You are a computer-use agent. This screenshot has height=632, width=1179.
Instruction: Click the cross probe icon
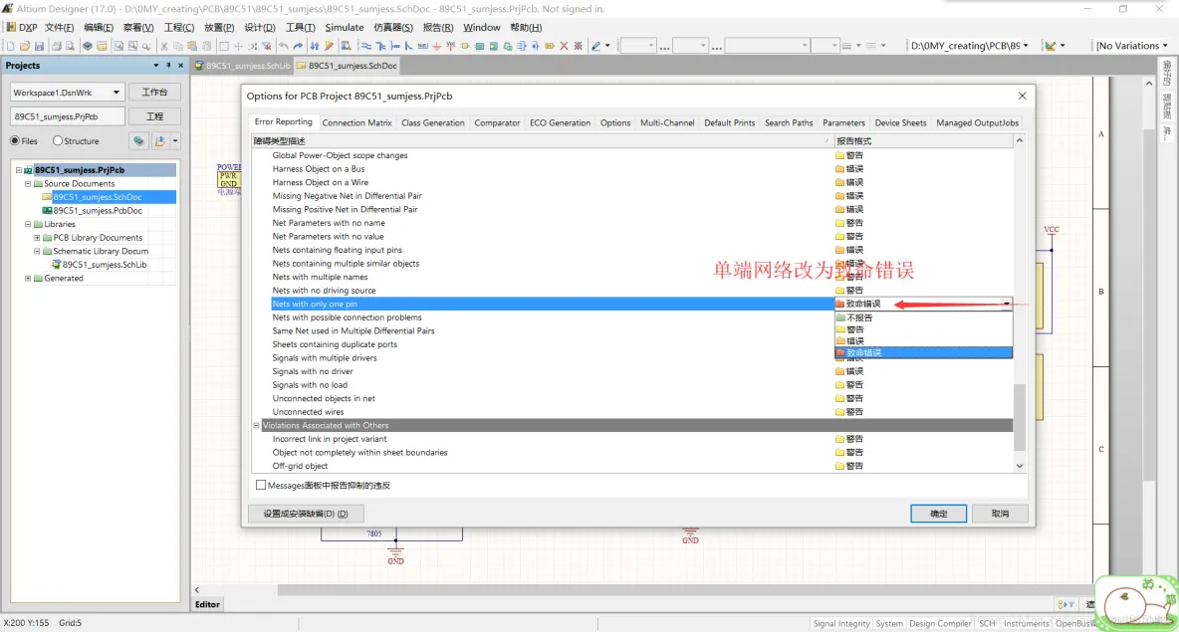329,46
